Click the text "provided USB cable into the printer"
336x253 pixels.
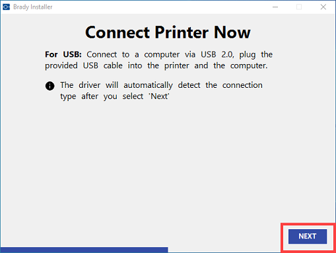(x=117, y=65)
